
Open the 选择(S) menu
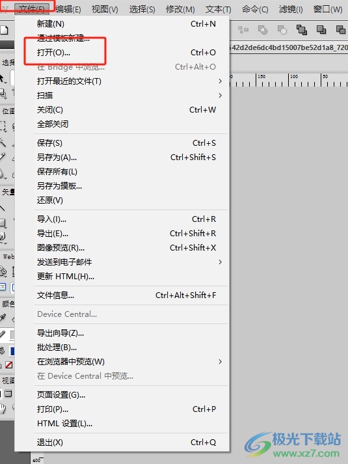142,10
